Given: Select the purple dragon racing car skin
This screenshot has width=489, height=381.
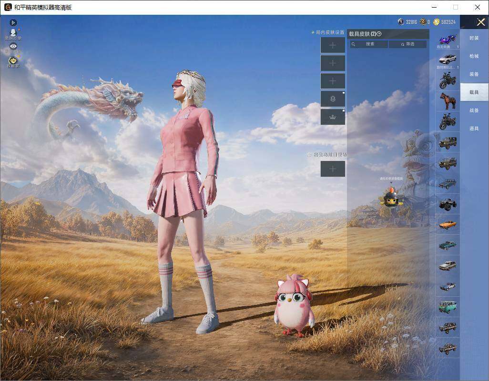Looking at the screenshot, I should [448, 40].
